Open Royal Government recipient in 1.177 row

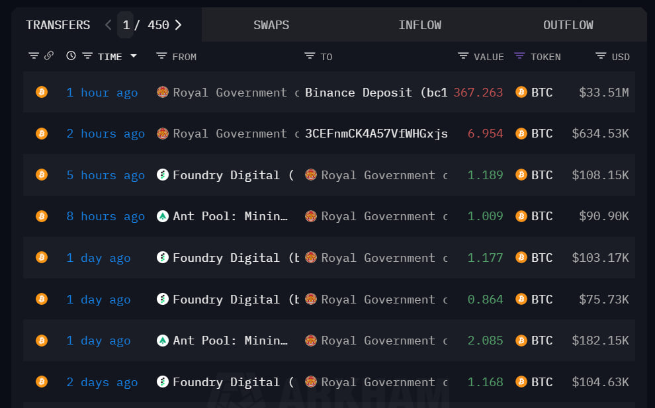click(x=384, y=258)
